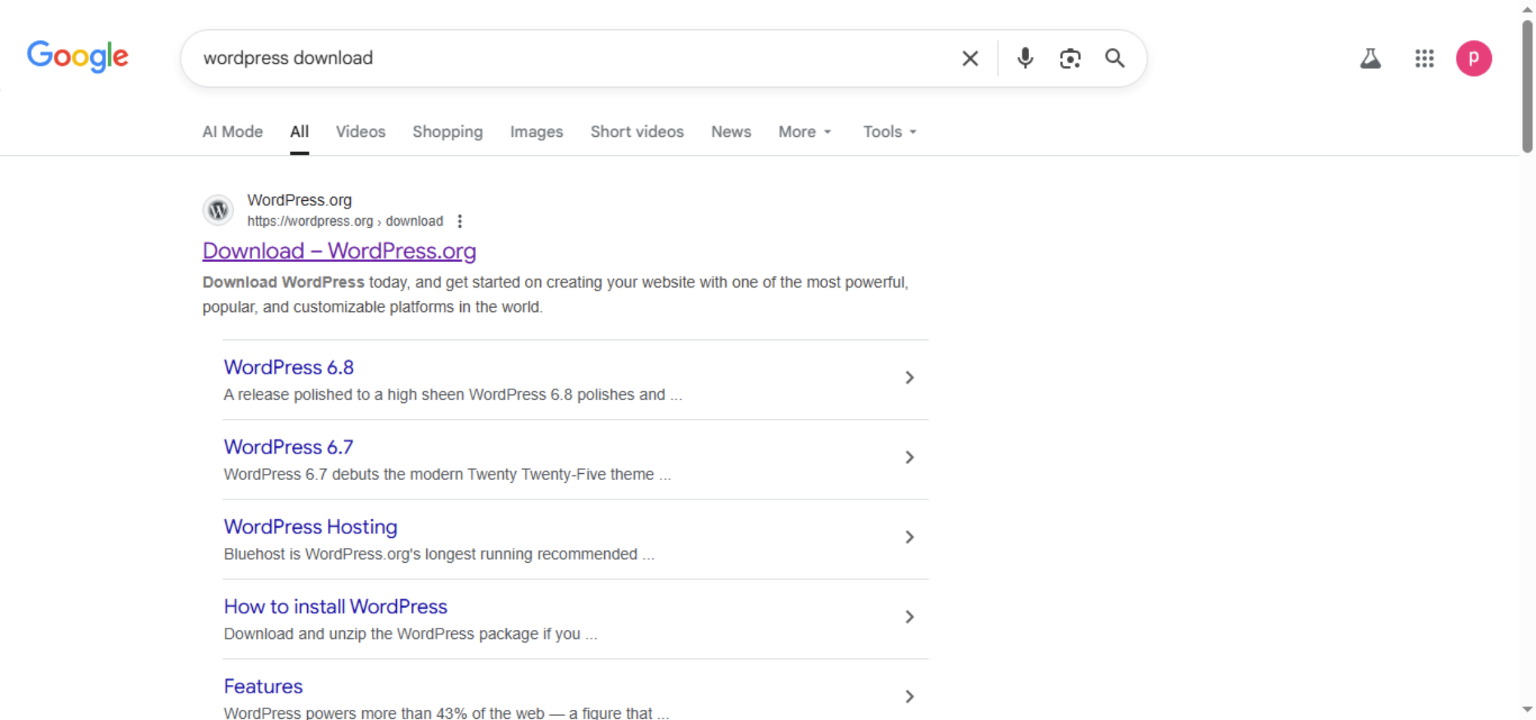Open the Download – WordPress.org result link

point(339,251)
